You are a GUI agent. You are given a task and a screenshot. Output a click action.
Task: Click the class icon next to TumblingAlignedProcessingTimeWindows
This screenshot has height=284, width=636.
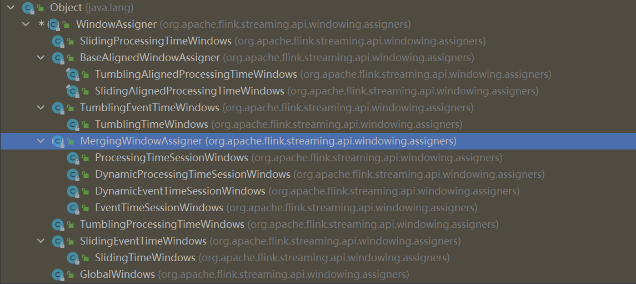coord(72,74)
